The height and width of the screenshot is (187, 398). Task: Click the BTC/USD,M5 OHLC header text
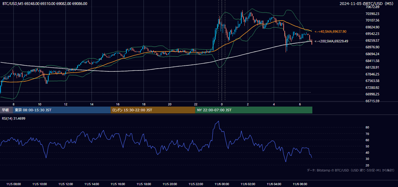point(45,4)
